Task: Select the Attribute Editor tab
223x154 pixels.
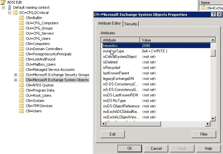Action: click(109, 23)
